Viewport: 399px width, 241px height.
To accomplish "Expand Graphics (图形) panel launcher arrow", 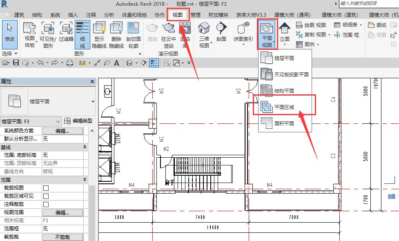I will coord(140,54).
